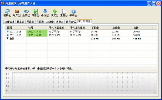Open the 用户 users icon
This screenshot has width=162, height=100.
[17, 11]
